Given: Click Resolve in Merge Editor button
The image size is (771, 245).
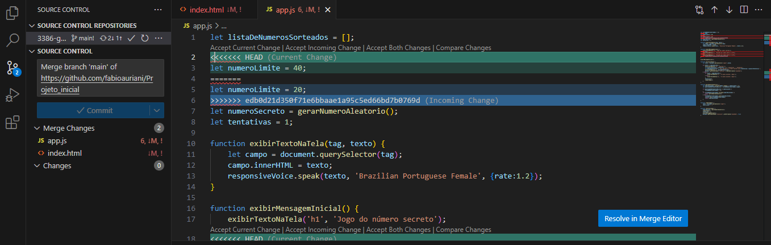Looking at the screenshot, I should 643,218.
